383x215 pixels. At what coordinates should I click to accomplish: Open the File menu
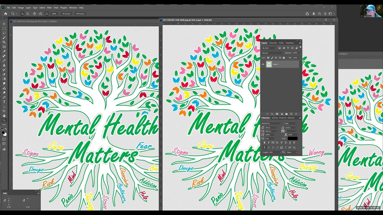(8, 8)
